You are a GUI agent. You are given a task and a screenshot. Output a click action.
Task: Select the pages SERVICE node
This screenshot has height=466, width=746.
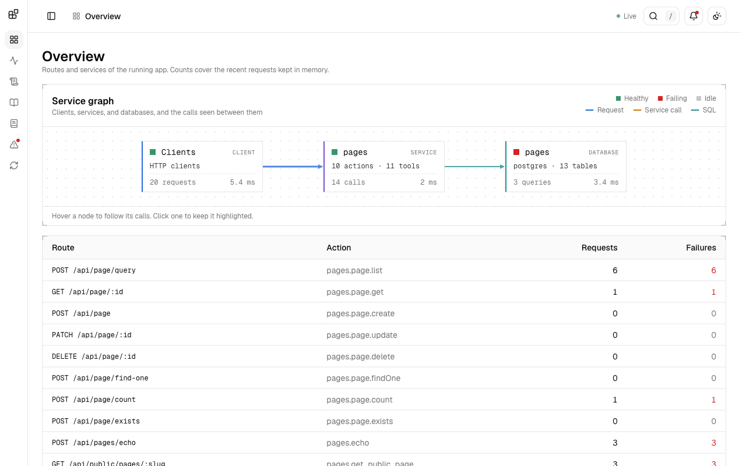coord(384,167)
